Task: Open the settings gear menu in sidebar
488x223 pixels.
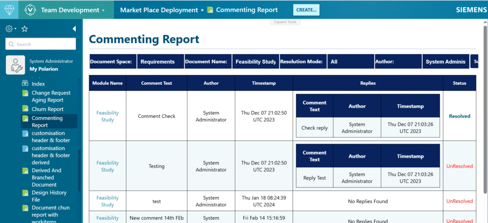Action: pos(10,29)
